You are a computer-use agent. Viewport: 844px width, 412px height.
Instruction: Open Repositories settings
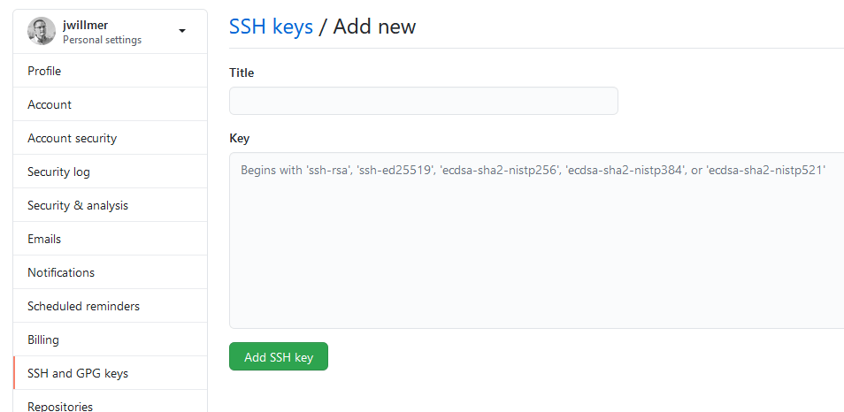[x=111, y=402]
